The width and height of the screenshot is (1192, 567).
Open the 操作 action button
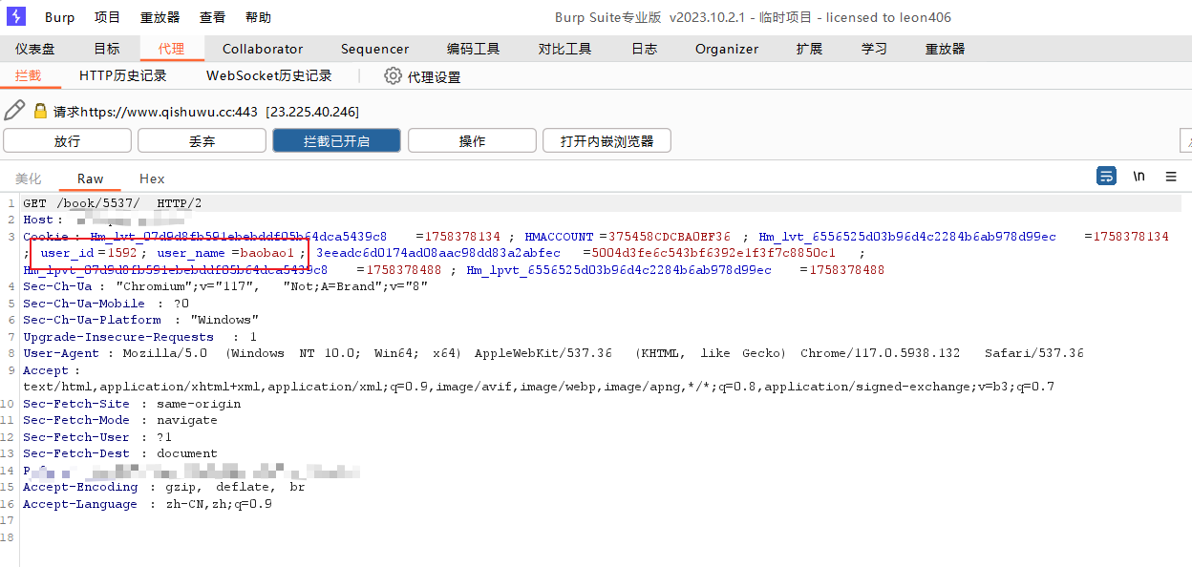tap(472, 141)
